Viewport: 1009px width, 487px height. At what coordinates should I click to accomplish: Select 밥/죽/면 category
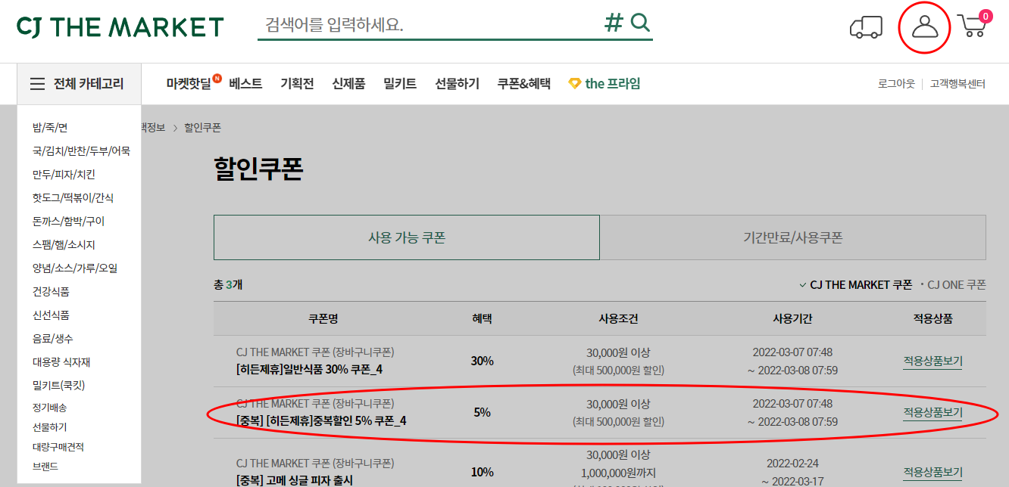[50, 128]
